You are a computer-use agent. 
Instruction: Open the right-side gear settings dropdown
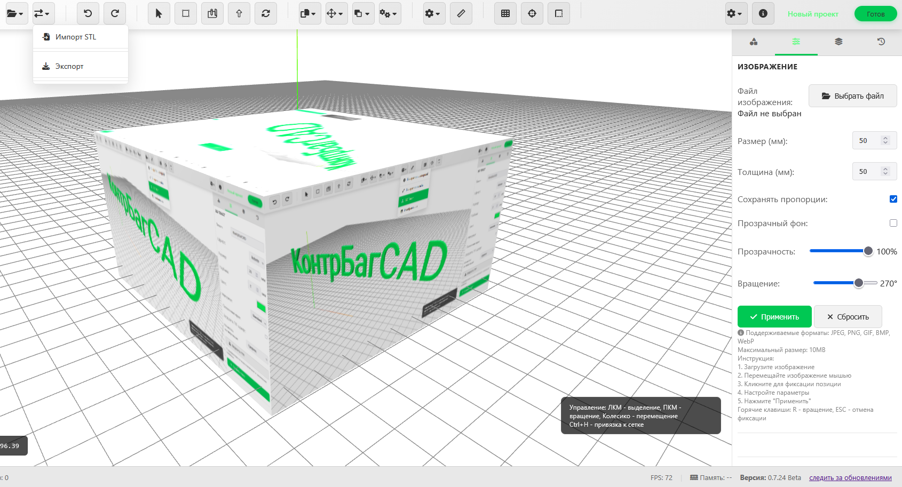[734, 14]
